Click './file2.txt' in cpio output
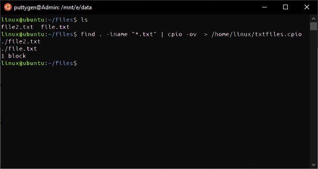 [20, 42]
